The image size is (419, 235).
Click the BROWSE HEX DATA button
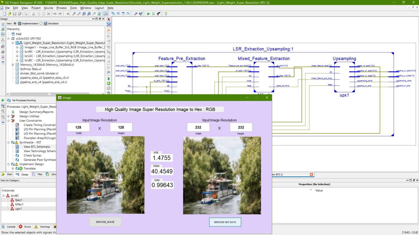225,222
